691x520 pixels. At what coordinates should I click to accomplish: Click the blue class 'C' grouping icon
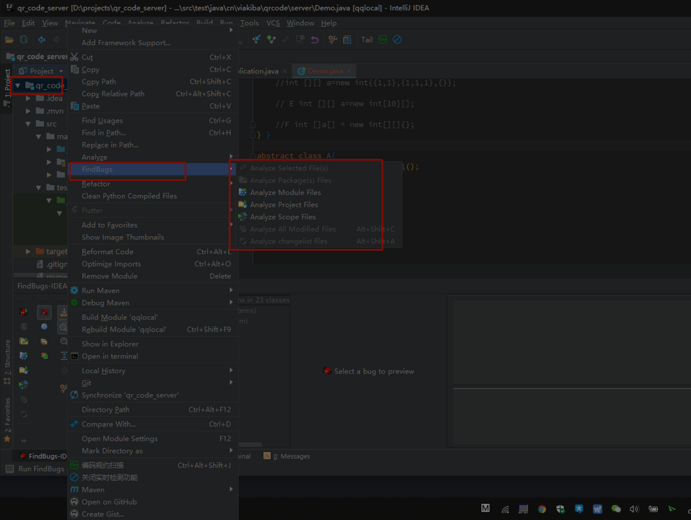point(44,326)
